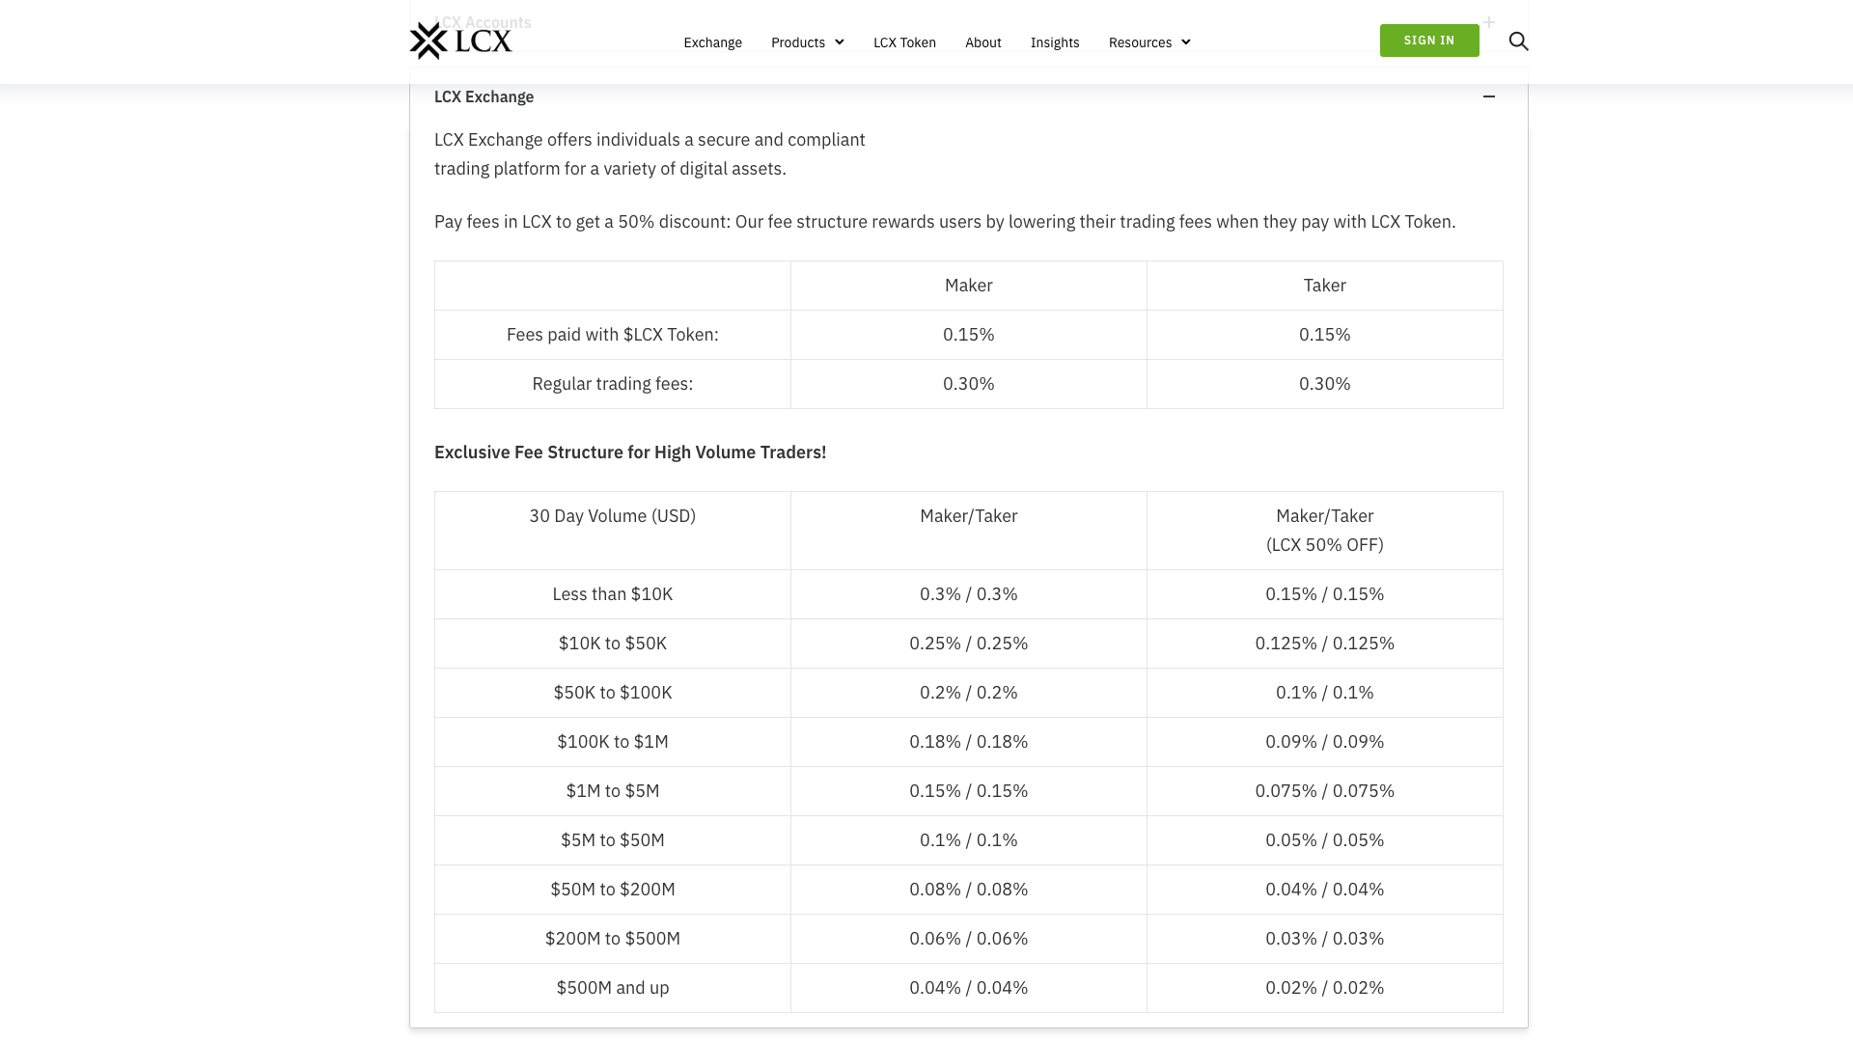Screen dimensions: 1853x1042
Task: Click the Maker column header
Action: coord(969,286)
